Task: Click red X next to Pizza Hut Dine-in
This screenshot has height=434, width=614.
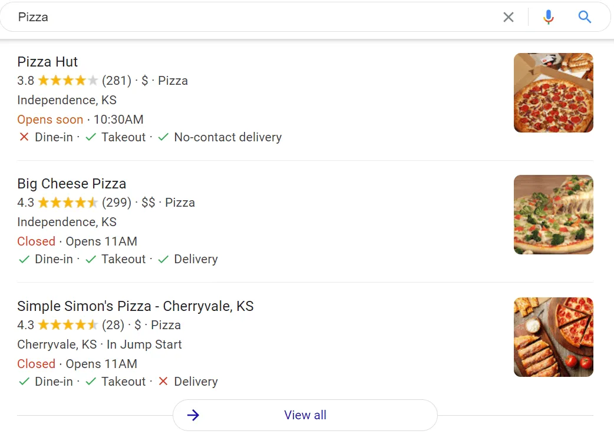Action: pyautogui.click(x=24, y=137)
